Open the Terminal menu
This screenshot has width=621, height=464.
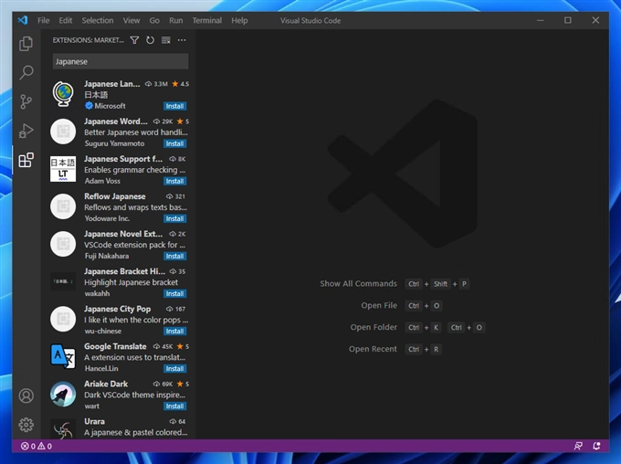pyautogui.click(x=207, y=20)
